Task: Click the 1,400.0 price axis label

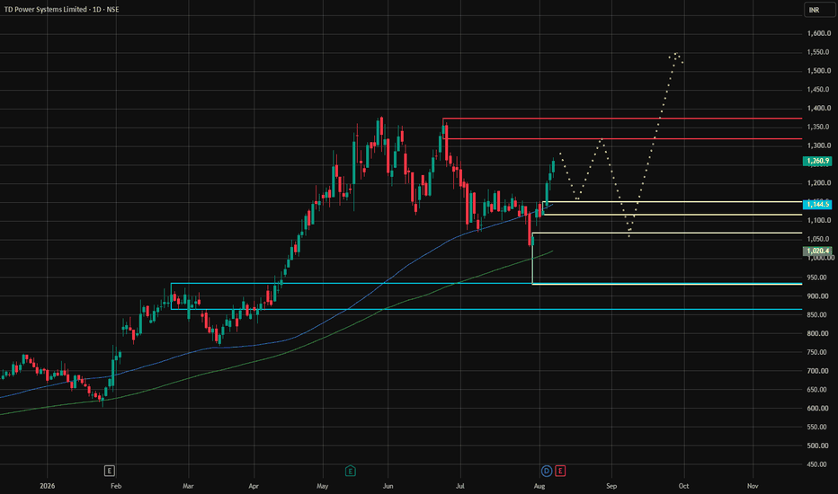Action: (x=819, y=108)
